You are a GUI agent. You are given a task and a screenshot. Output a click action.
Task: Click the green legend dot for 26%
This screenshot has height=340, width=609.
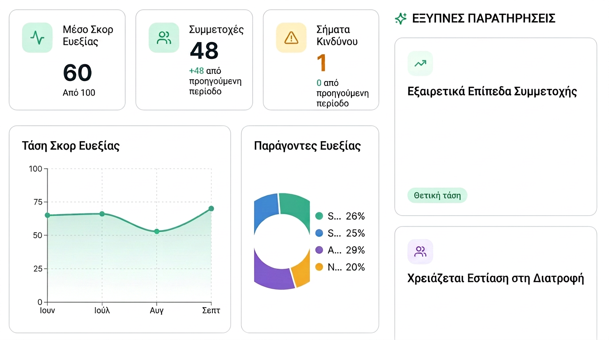(319, 216)
